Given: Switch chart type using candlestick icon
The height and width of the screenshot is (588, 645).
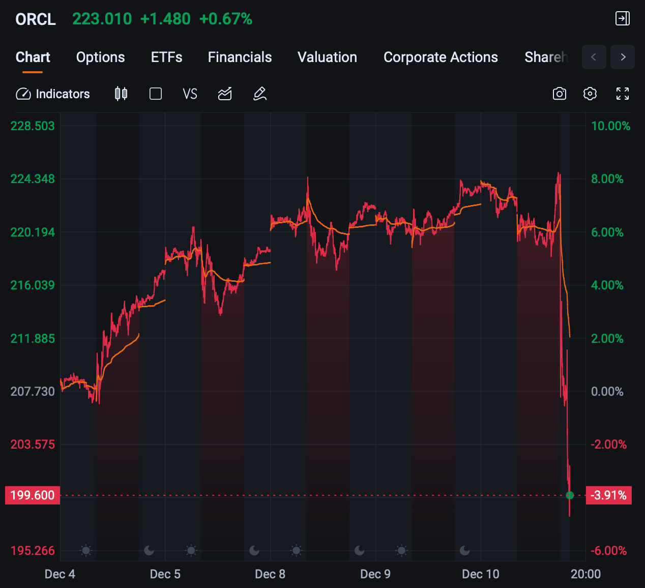Looking at the screenshot, I should pyautogui.click(x=121, y=94).
